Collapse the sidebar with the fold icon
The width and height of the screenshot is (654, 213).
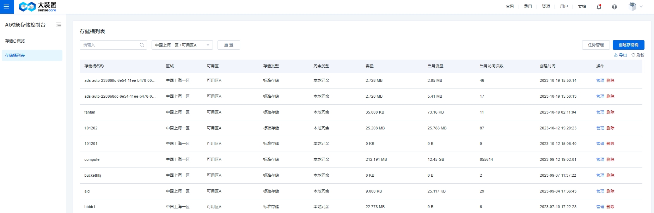pos(59,25)
